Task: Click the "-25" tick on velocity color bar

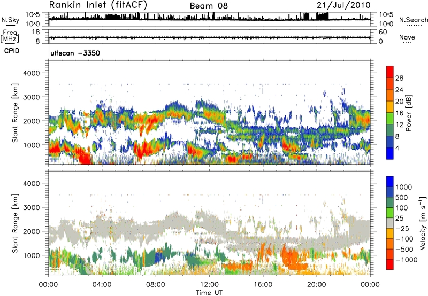Action: (x=403, y=228)
